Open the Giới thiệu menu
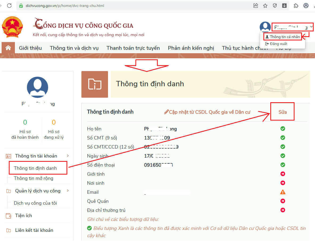The height and width of the screenshot is (243, 315). click(30, 48)
